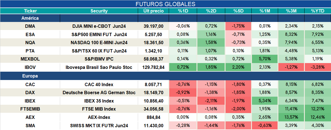Click IBOV %YTD red cell -3,28%

click(x=317, y=67)
